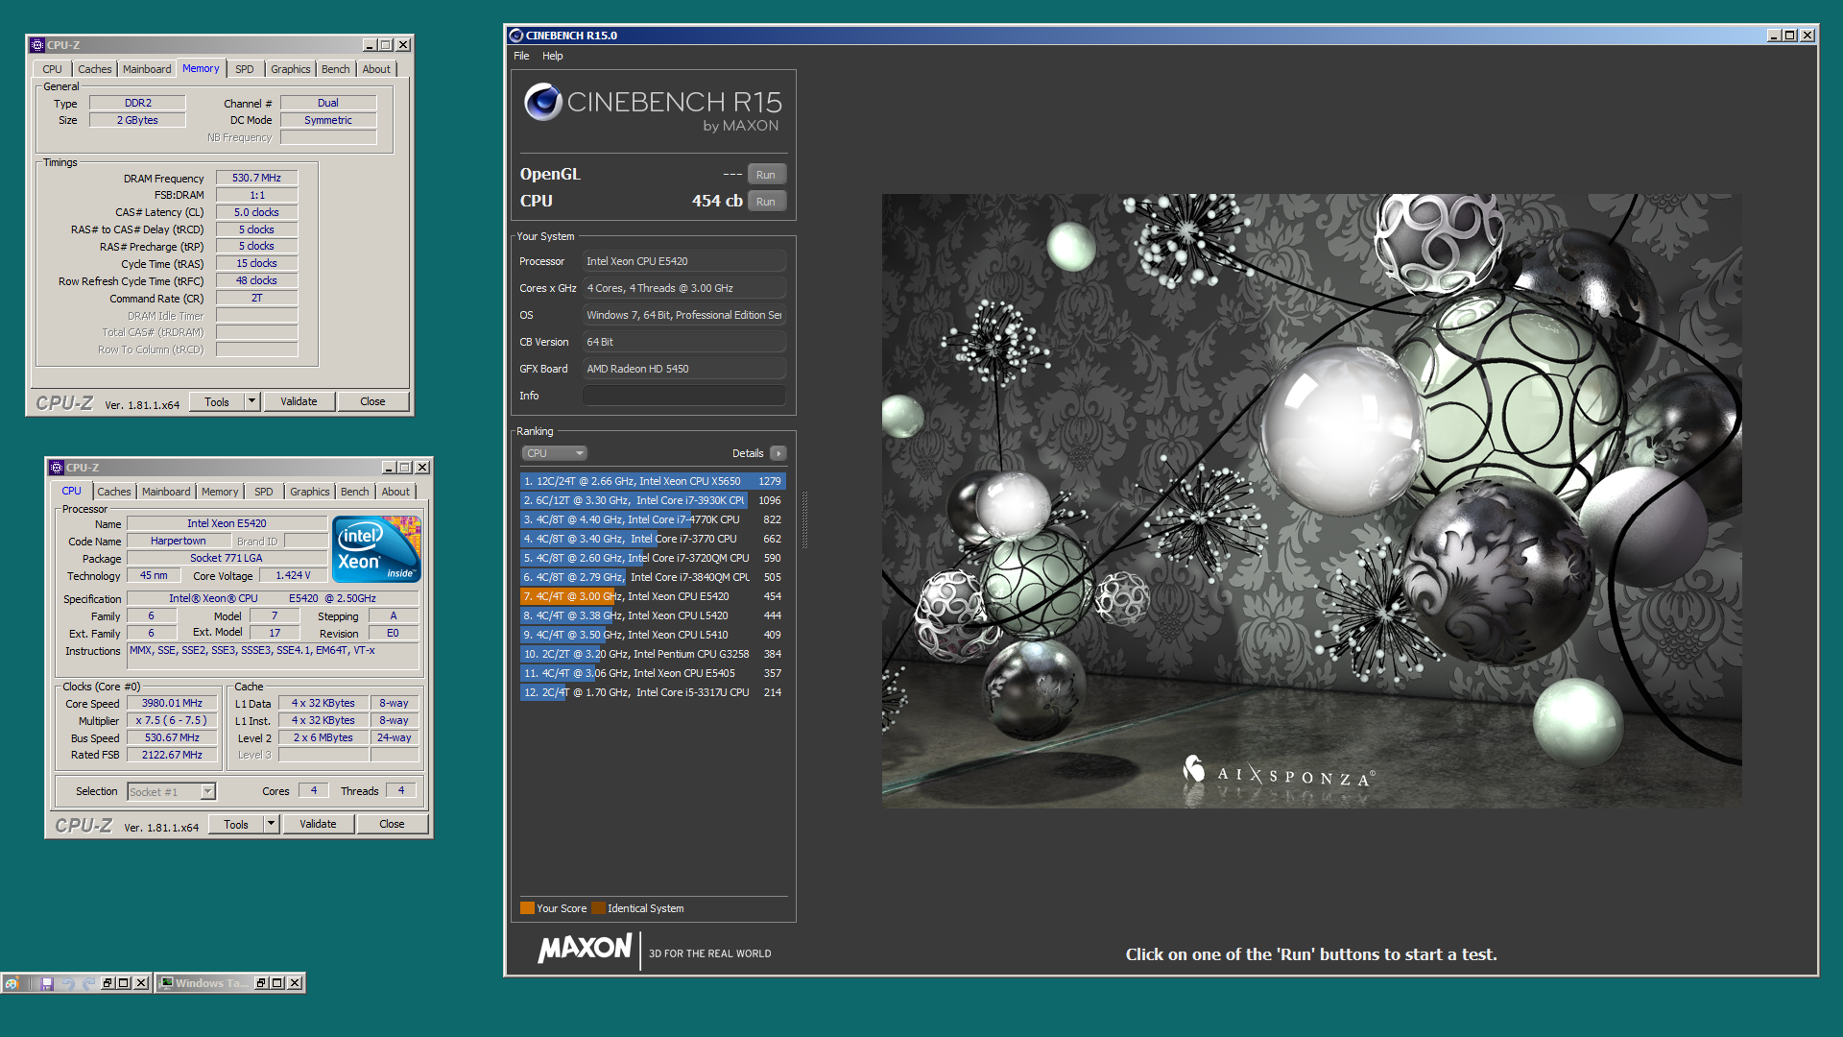Click the Cinebench logo icon in title bar
The image size is (1843, 1037).
(x=516, y=36)
